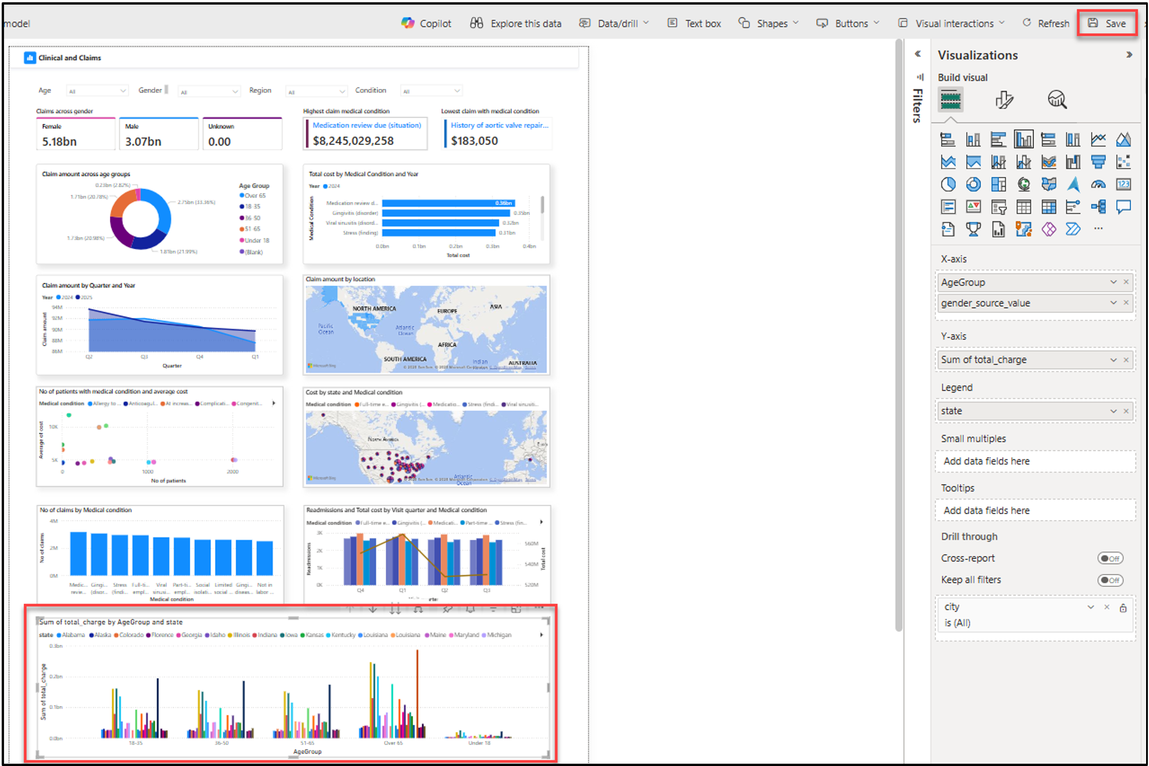Show more states in legend arrow

542,635
